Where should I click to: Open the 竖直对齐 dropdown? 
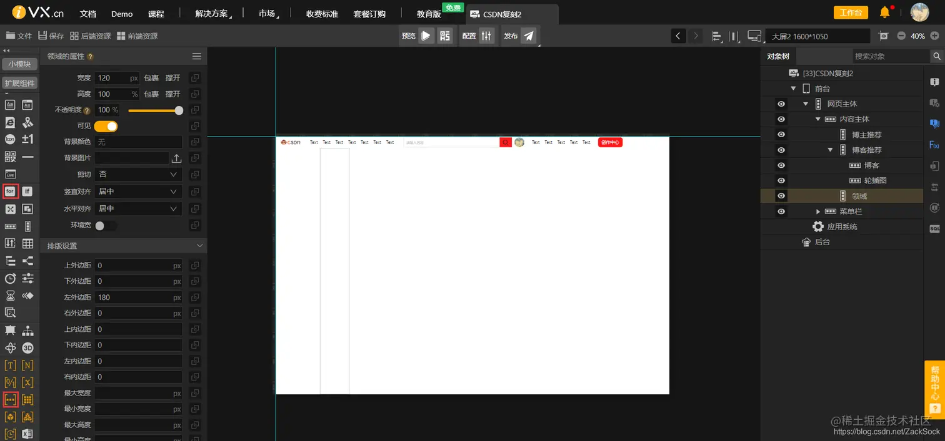point(138,191)
